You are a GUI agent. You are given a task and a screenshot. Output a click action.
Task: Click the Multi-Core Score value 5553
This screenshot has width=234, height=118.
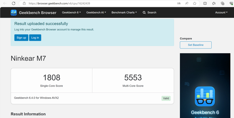tap(133, 77)
